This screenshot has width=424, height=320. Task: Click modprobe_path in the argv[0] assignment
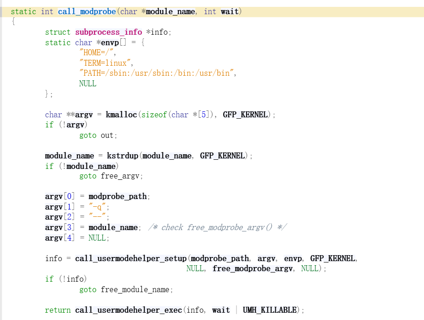118,196
